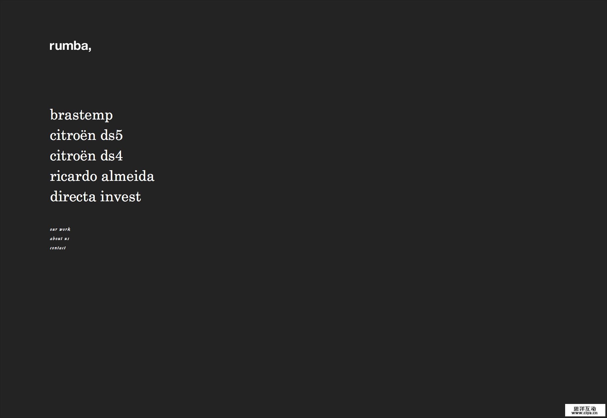Select the citroën ds4 project link

(86, 156)
